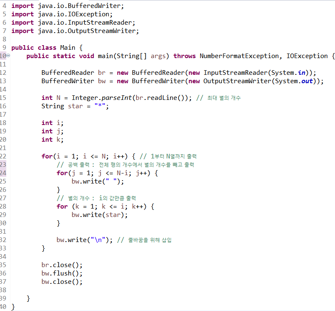Click the text 'import java.io.BufferedWriter;'
The height and width of the screenshot is (311, 335).
(67, 6)
